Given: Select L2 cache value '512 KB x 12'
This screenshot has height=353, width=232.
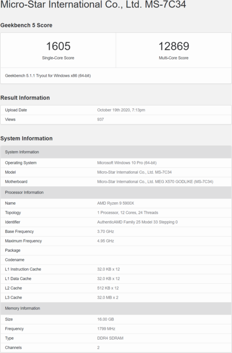Looking at the screenshot, I should tap(108, 289).
